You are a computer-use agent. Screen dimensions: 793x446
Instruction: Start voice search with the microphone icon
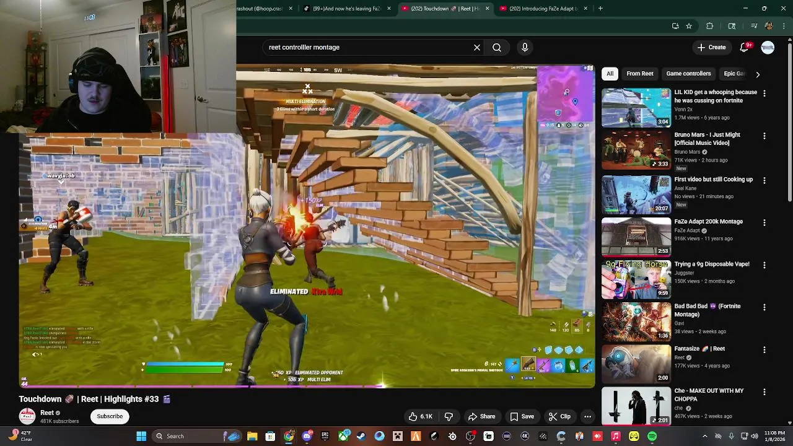pyautogui.click(x=525, y=47)
